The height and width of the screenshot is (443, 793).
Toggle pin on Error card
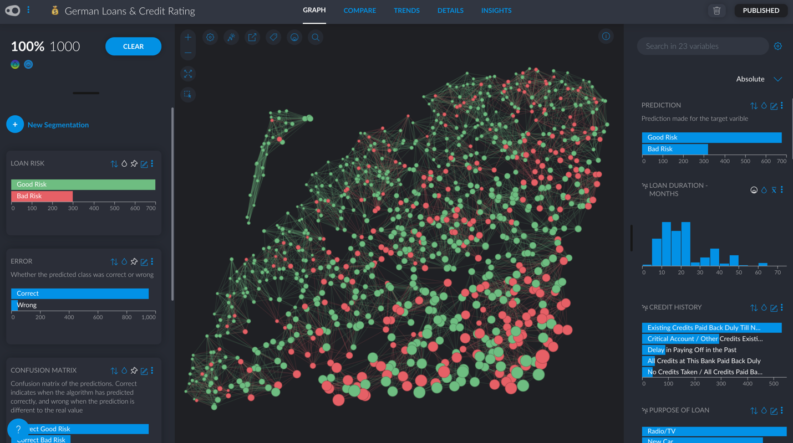[134, 262]
